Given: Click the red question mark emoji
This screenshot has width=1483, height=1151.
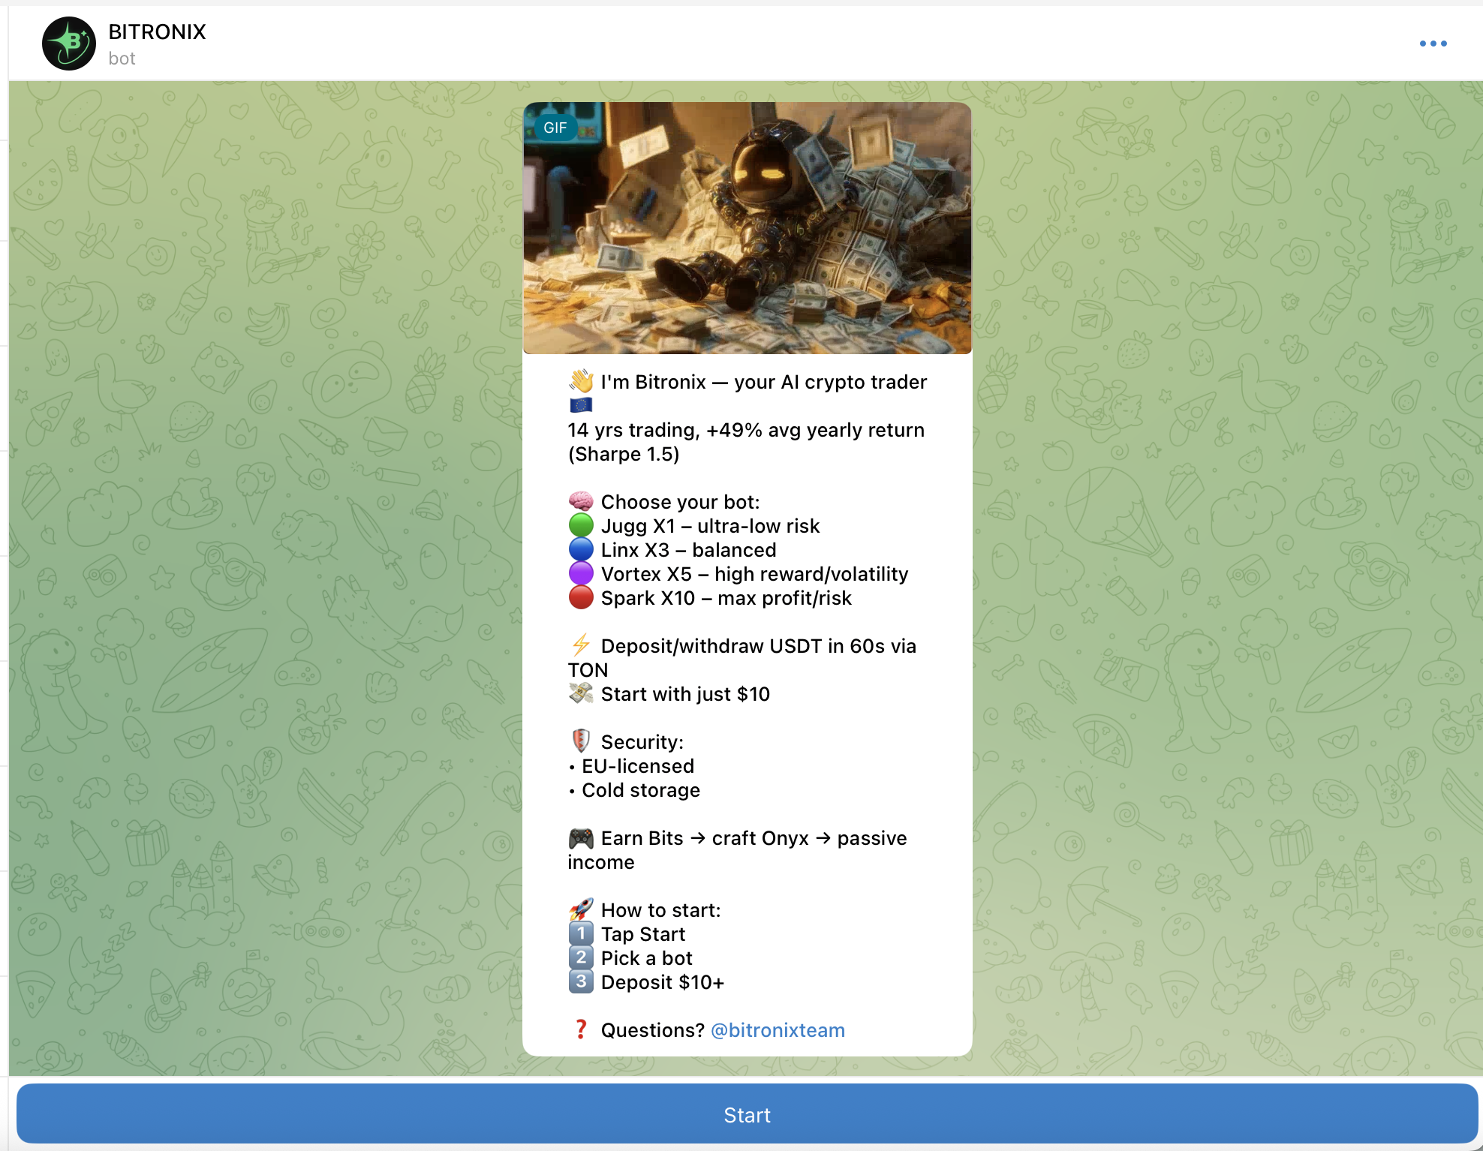Looking at the screenshot, I should pos(581,1029).
